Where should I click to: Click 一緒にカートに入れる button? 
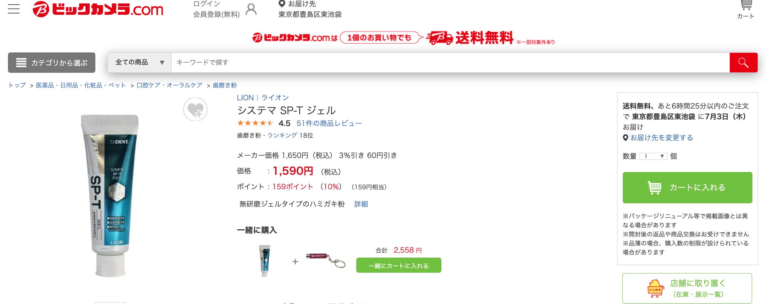pos(399,265)
